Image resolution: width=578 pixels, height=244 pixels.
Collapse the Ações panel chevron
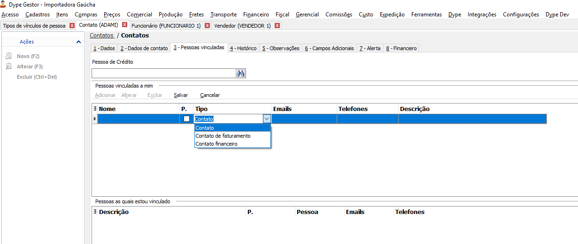coord(78,42)
